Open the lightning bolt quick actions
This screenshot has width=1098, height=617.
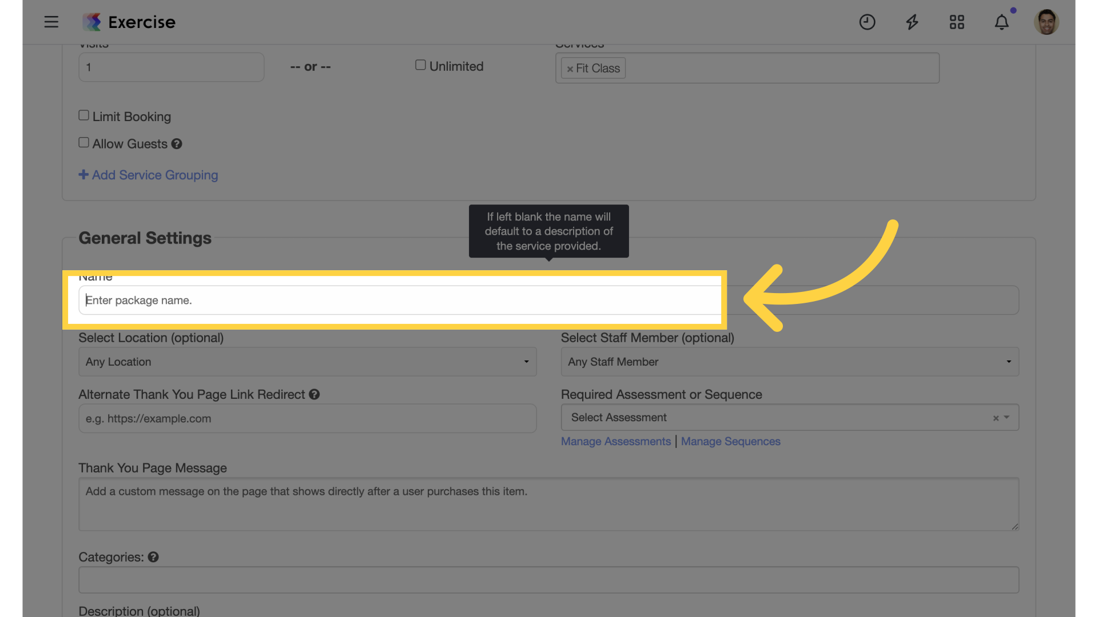(x=912, y=22)
